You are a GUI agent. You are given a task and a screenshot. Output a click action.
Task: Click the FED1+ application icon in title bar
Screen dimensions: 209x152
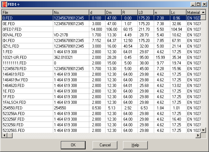point(4,4)
